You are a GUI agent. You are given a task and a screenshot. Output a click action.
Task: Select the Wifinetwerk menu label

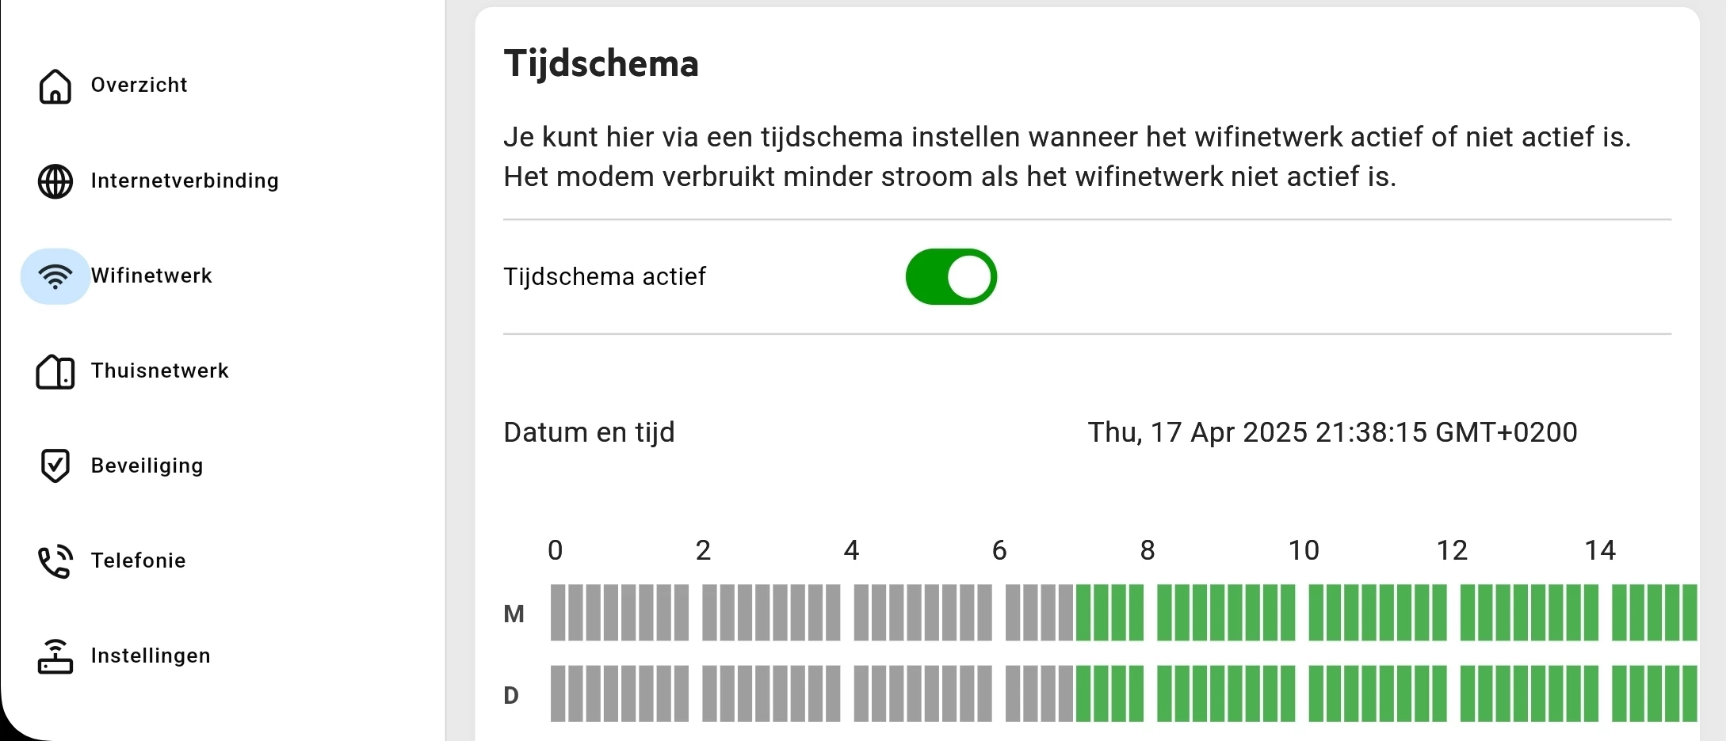151,275
